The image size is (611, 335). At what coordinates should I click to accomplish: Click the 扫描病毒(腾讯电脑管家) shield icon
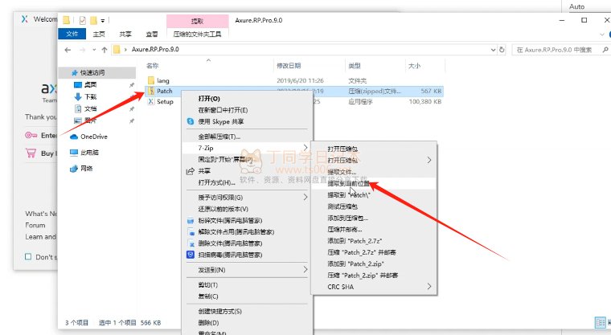[191, 255]
